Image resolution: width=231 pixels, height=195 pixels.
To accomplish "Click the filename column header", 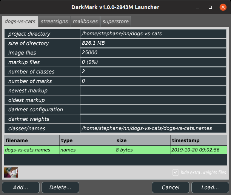I will [32, 140].
